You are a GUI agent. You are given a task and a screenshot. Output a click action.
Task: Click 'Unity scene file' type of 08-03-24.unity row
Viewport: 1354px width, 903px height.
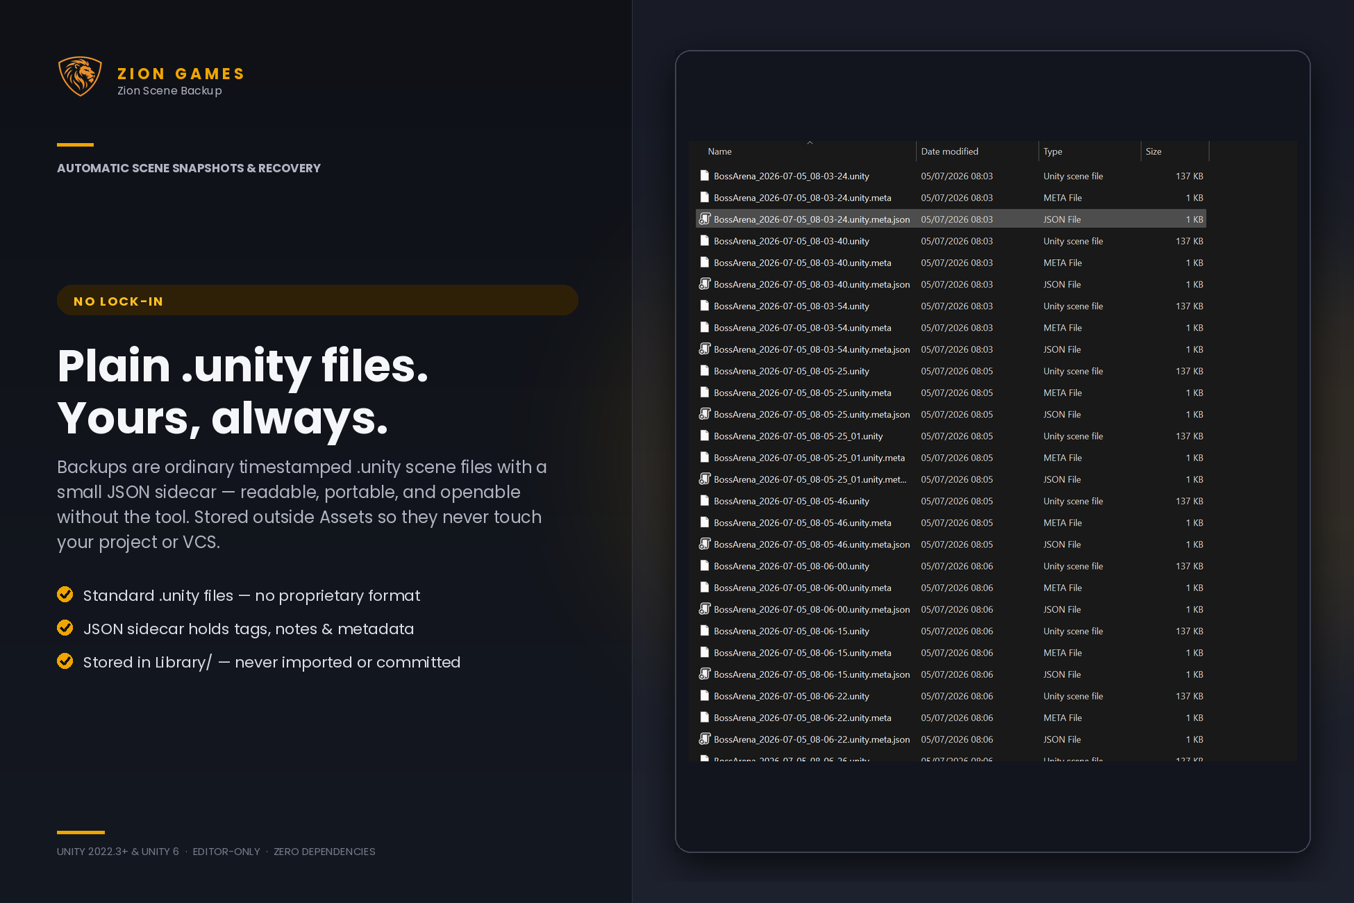(1073, 176)
